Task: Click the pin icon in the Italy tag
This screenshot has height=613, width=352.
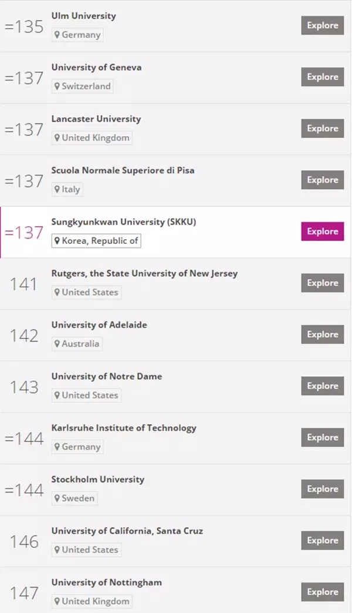Action: pyautogui.click(x=57, y=190)
